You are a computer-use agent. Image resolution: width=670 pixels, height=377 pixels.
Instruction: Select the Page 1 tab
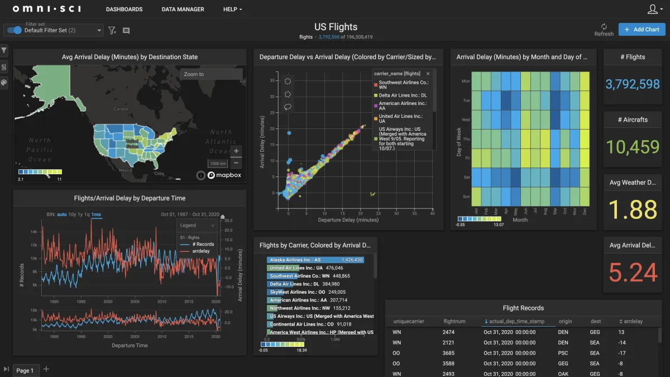(25, 370)
